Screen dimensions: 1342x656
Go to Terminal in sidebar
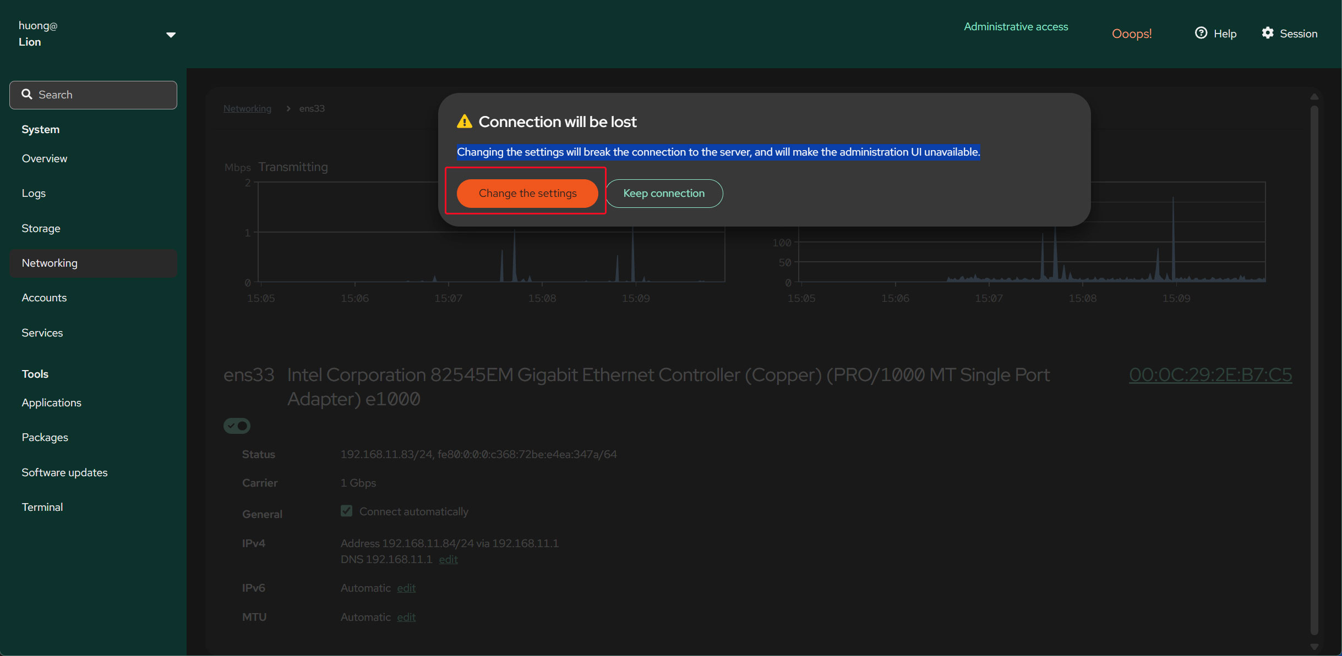[x=42, y=507]
